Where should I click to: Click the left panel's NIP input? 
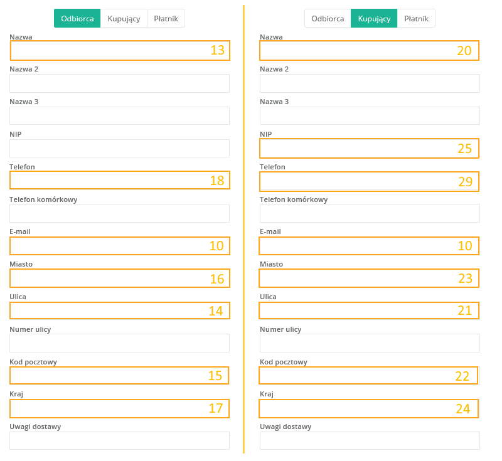tap(119, 149)
